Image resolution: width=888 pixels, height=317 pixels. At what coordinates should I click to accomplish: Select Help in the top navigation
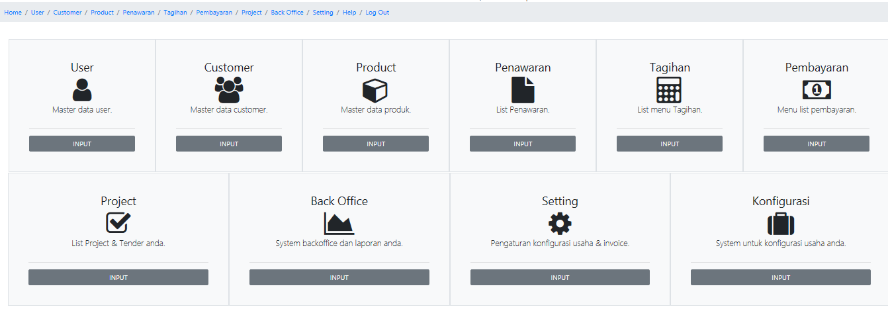coord(349,13)
